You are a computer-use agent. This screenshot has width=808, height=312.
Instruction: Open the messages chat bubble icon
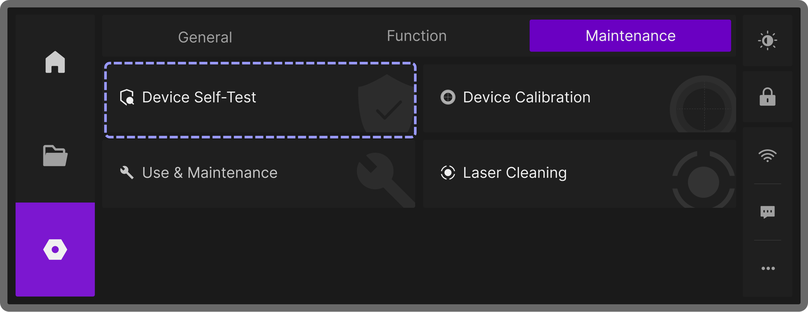coord(767,212)
